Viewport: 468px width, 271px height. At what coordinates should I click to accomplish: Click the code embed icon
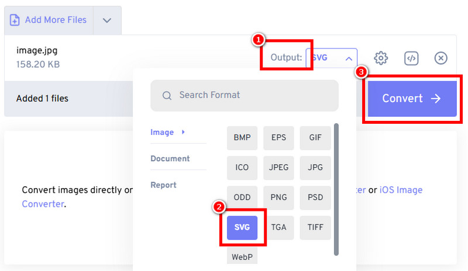[411, 58]
